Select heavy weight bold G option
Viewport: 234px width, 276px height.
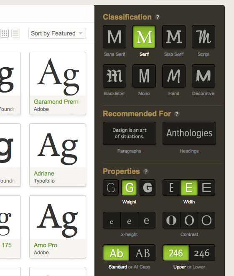148,188
